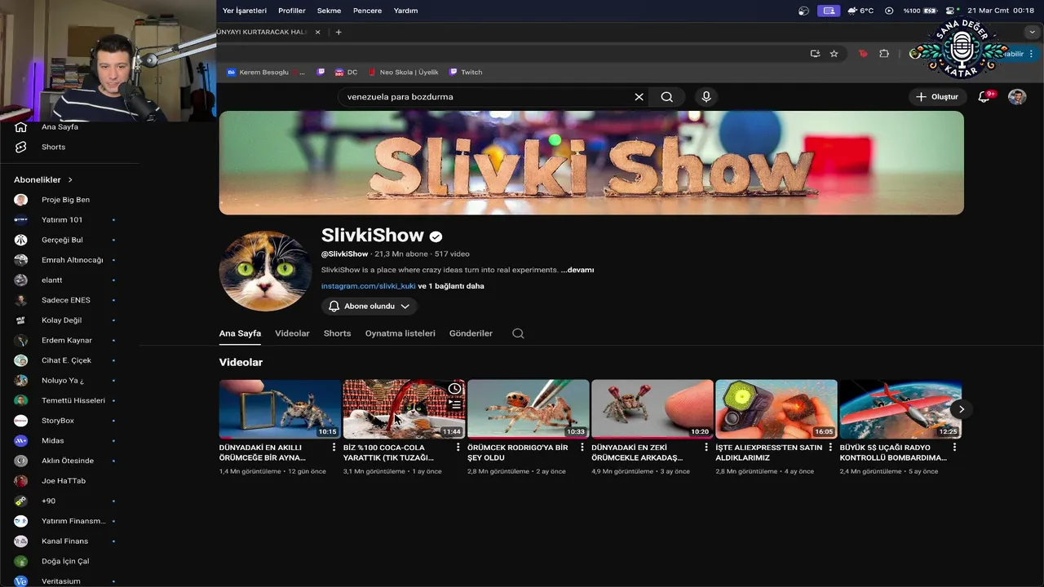1044x587 pixels.
Task: Click weather 6°C menu bar item
Action: [x=860, y=11]
